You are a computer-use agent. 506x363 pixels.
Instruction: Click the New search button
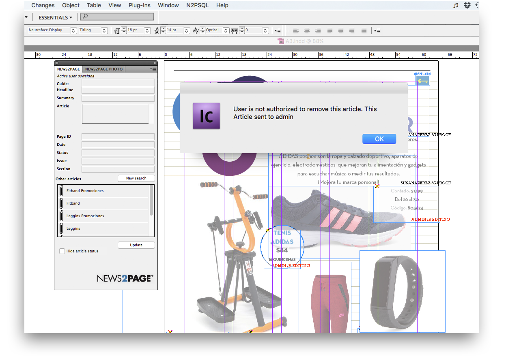[136, 178]
